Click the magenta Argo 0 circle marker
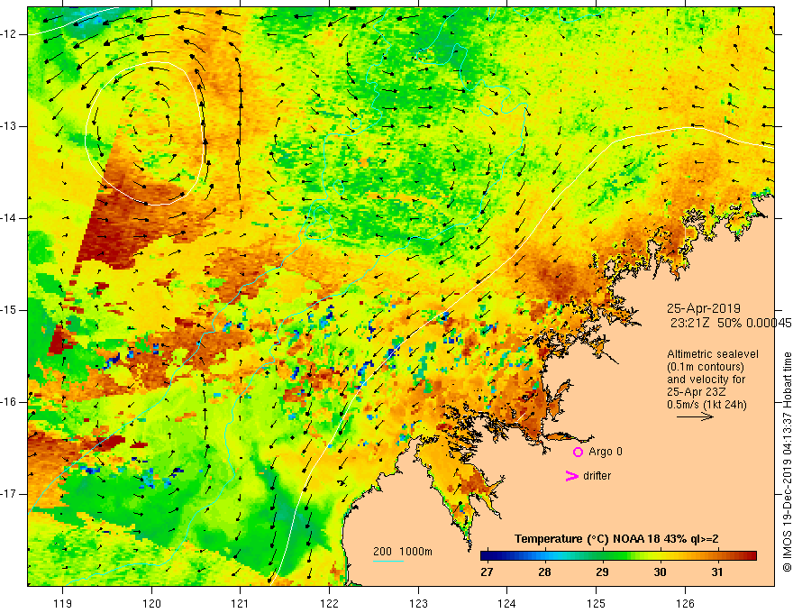Image resolution: width=793 pixels, height=613 pixels. tap(578, 453)
